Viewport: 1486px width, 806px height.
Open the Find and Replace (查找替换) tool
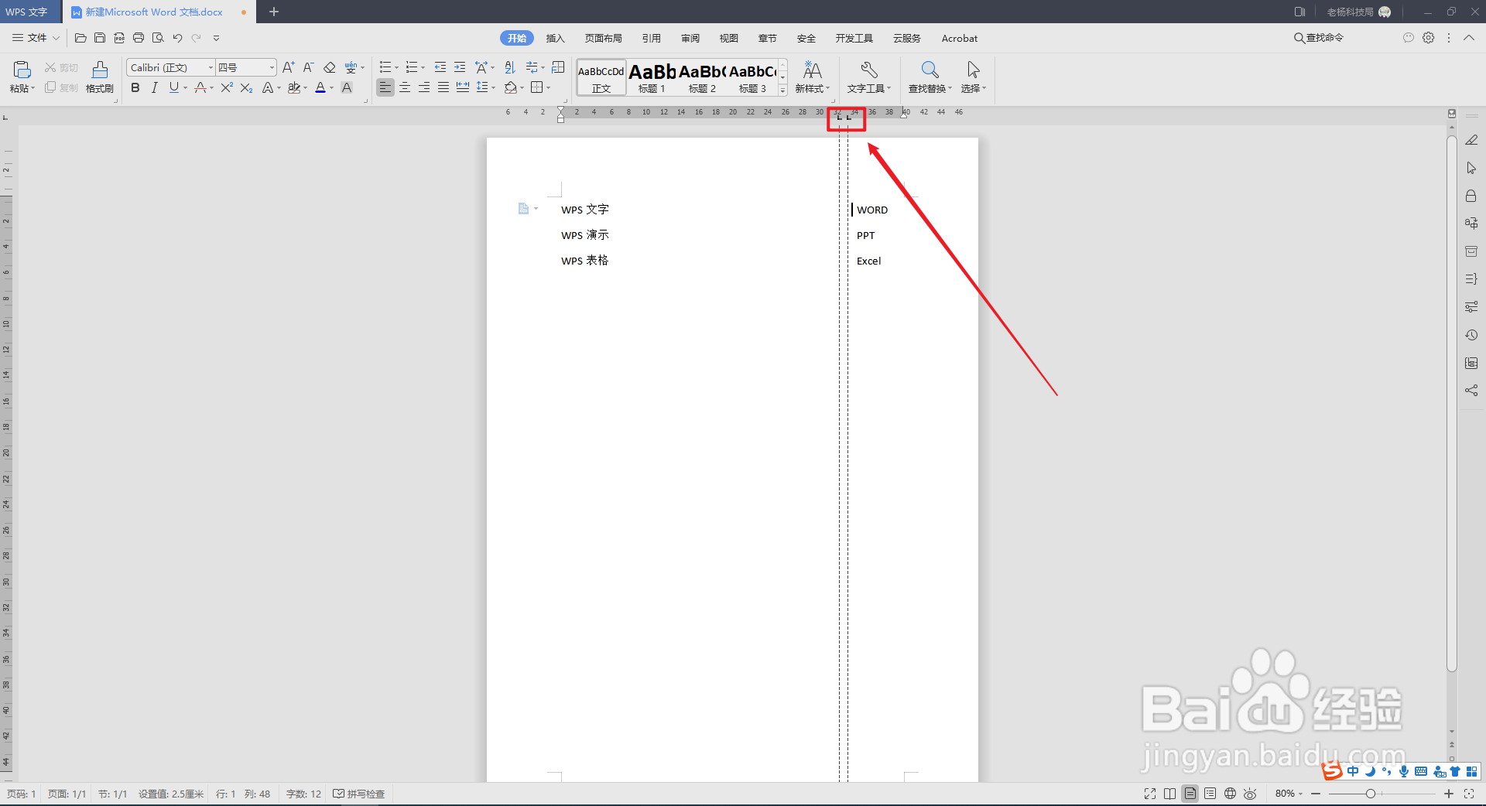(930, 77)
